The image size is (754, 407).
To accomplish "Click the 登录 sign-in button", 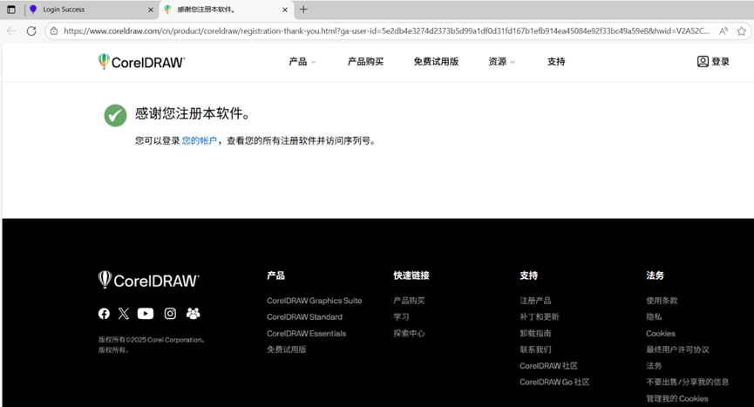I will pyautogui.click(x=713, y=62).
